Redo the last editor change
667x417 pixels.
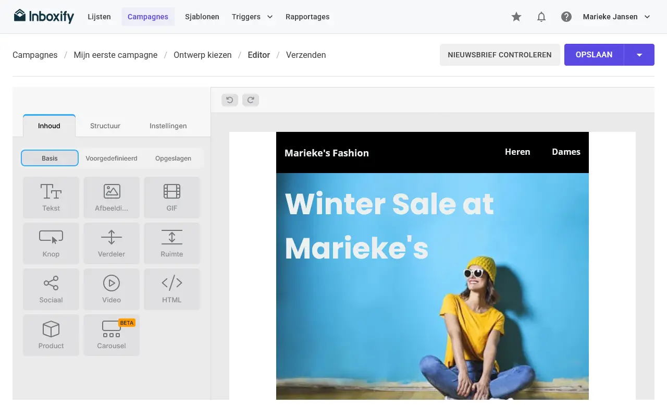coord(251,100)
